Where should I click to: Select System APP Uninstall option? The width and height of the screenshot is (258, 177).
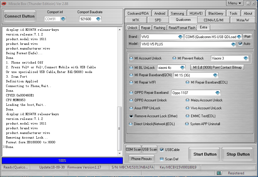(x=187, y=124)
